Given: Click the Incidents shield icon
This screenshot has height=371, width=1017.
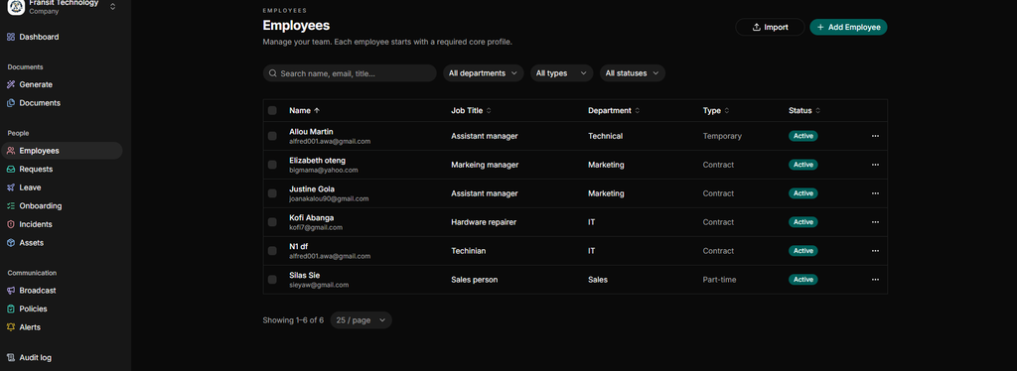Looking at the screenshot, I should coord(10,224).
